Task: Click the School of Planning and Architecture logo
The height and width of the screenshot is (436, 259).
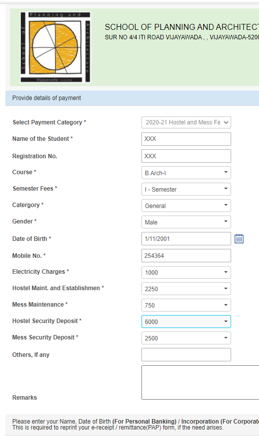Action: [x=56, y=47]
